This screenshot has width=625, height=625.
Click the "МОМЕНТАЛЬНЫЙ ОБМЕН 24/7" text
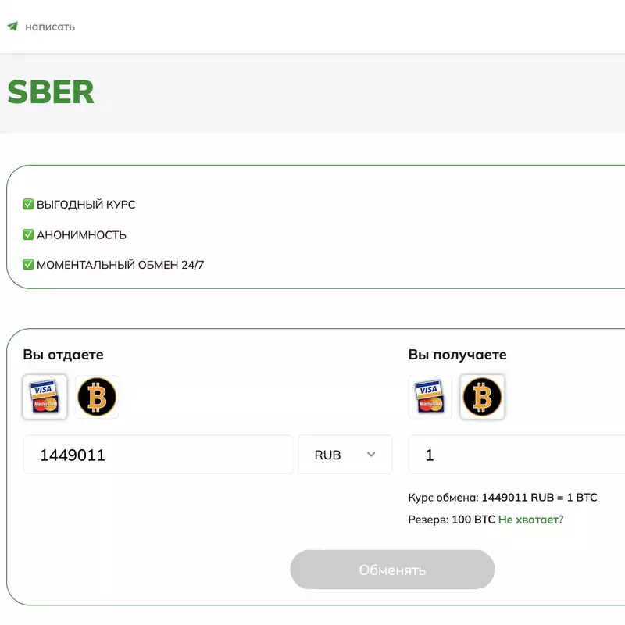pyautogui.click(x=120, y=265)
